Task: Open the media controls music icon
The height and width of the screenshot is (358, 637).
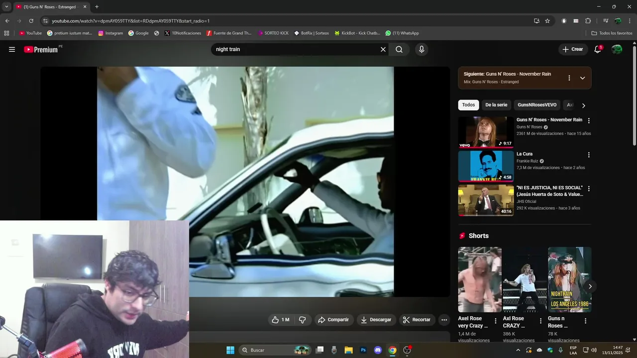Action: tap(606, 21)
